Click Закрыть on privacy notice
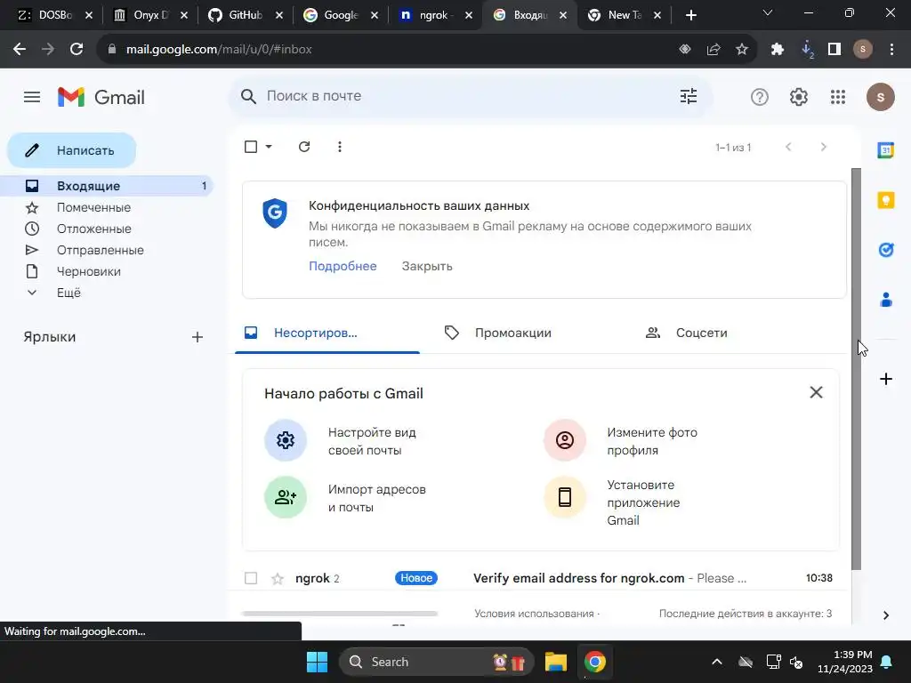This screenshot has height=683, width=911. pyautogui.click(x=427, y=266)
